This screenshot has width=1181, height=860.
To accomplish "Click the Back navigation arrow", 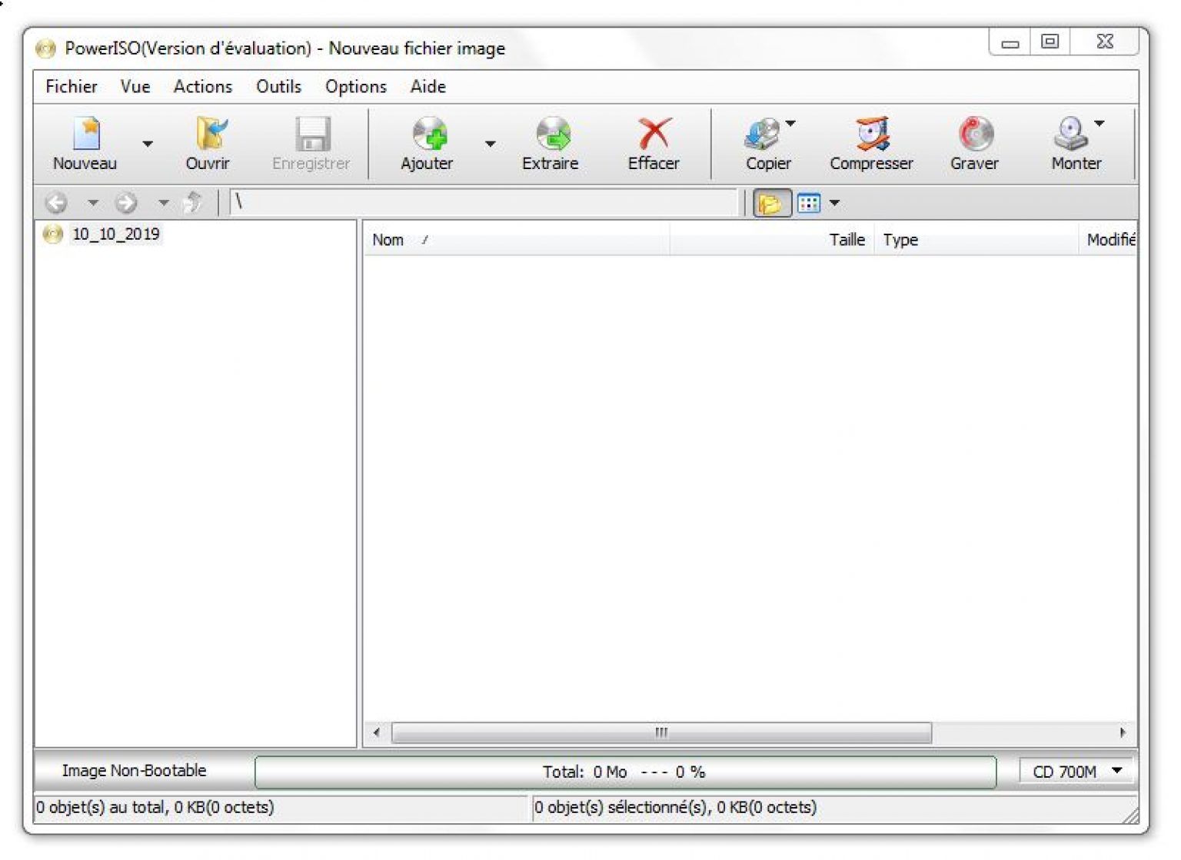I will click(56, 203).
